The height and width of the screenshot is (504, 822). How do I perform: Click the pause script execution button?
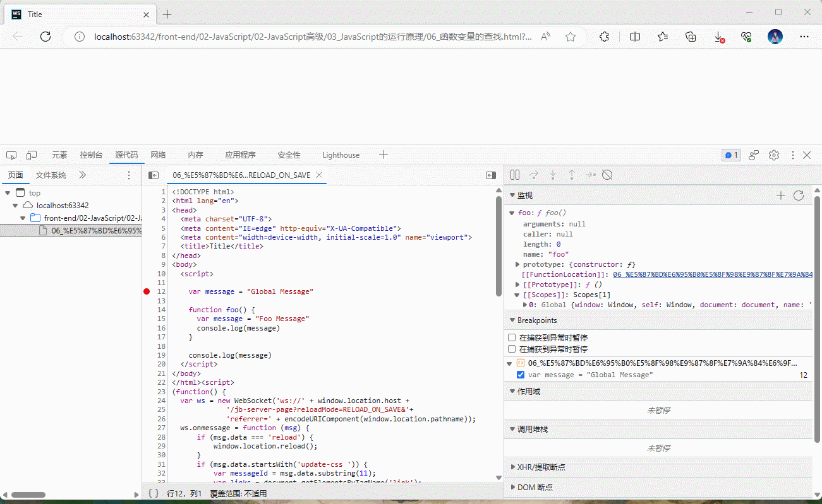[515, 175]
